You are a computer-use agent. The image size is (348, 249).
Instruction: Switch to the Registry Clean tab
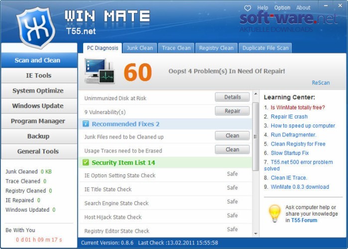[217, 48]
